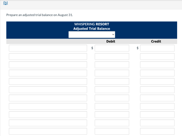Select the sixth row Debit amount field

112,90
